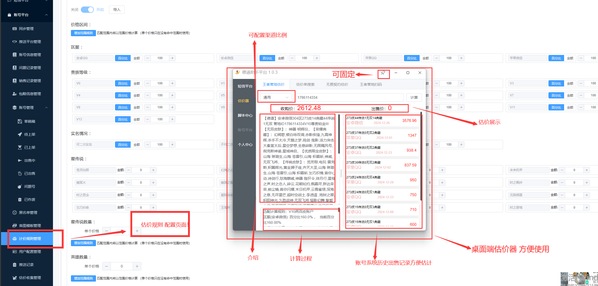The width and height of the screenshot is (598, 286).
Task: Open 已上架 via its hourglass icon
Action: tap(20, 147)
